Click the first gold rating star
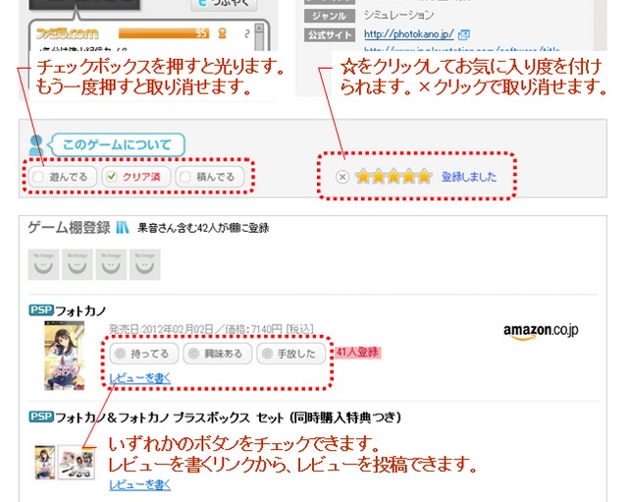628x502 pixels. click(363, 177)
